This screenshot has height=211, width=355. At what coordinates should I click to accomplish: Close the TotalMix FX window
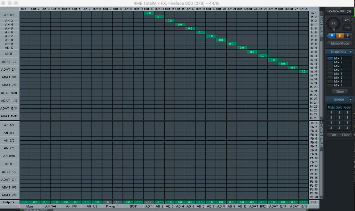3,3
